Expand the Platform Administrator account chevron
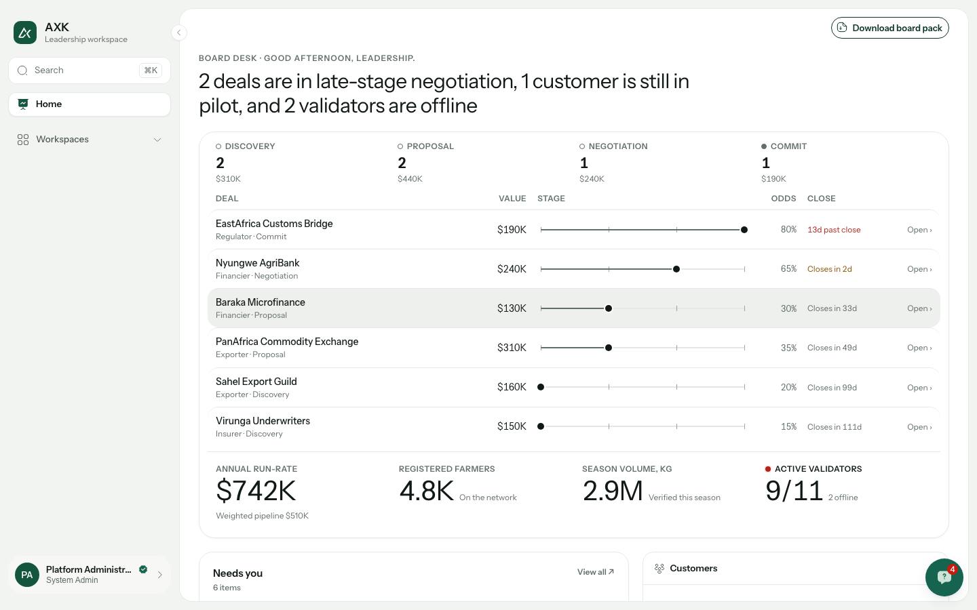This screenshot has width=977, height=610. 160,575
